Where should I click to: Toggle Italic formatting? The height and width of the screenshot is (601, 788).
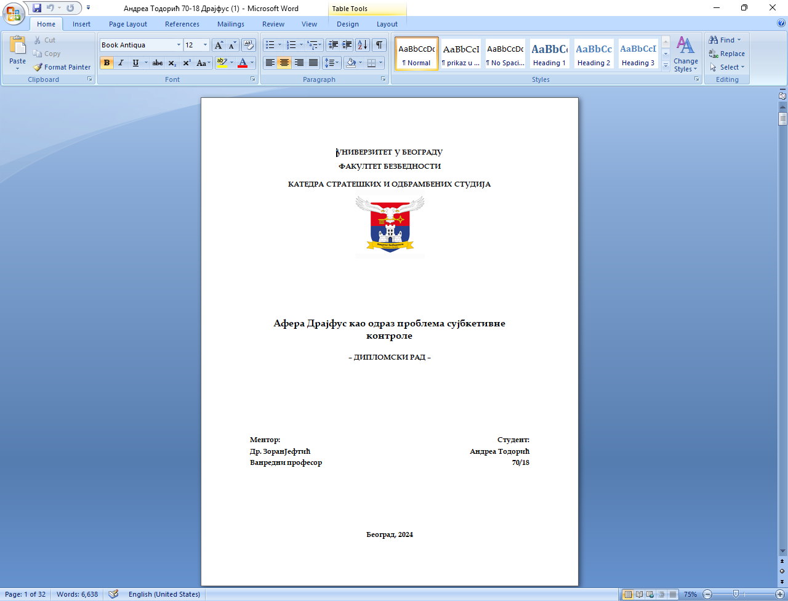tap(121, 63)
